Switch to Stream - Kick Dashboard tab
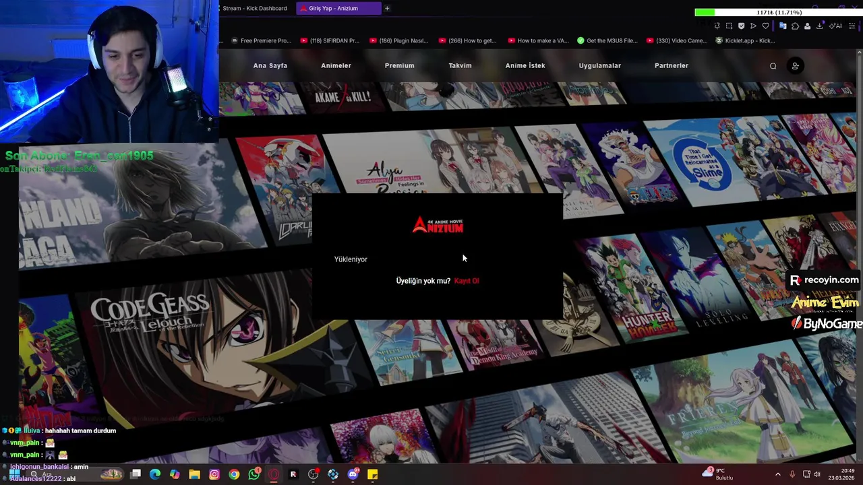Image resolution: width=863 pixels, height=485 pixels. point(254,8)
